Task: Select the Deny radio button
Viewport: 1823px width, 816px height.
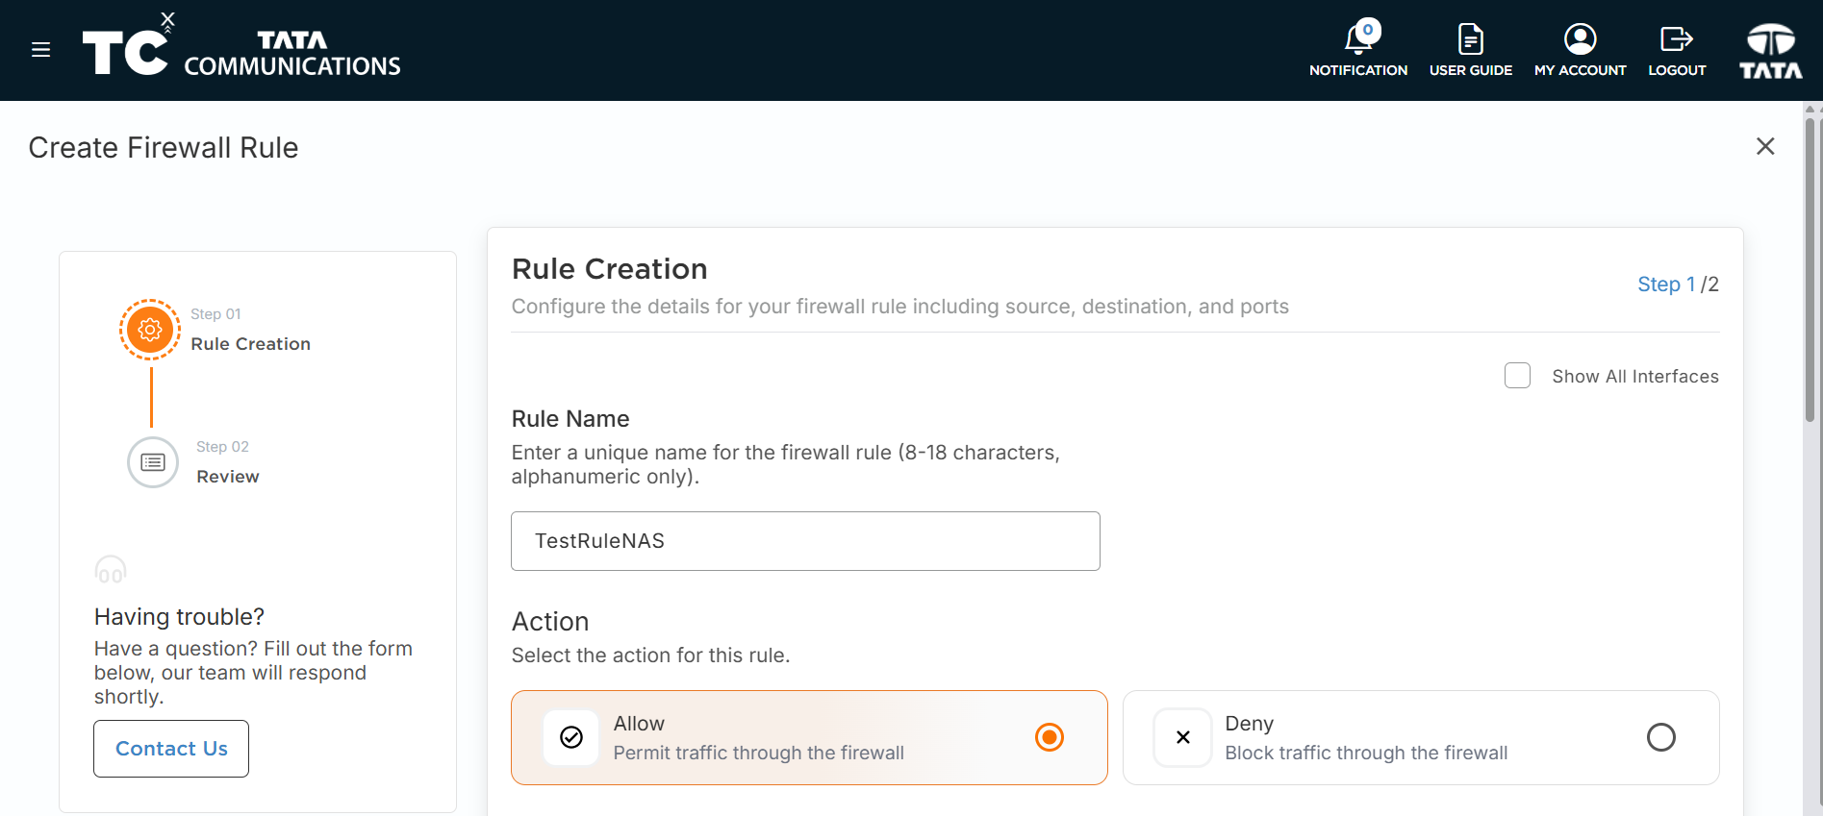Action: (x=1660, y=737)
